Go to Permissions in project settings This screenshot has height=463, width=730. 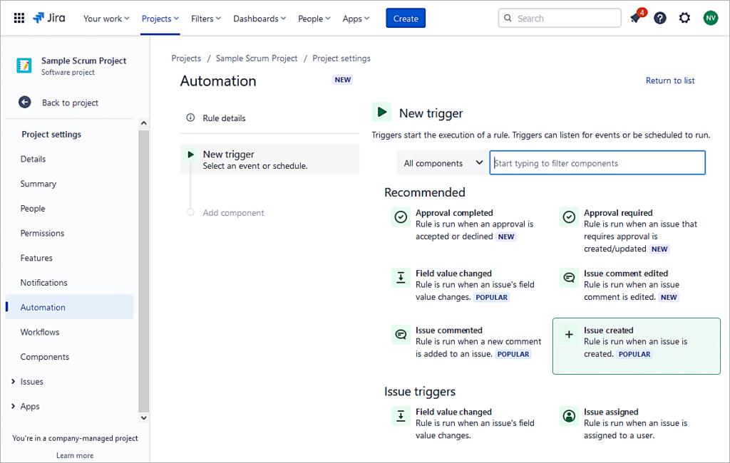tap(42, 233)
